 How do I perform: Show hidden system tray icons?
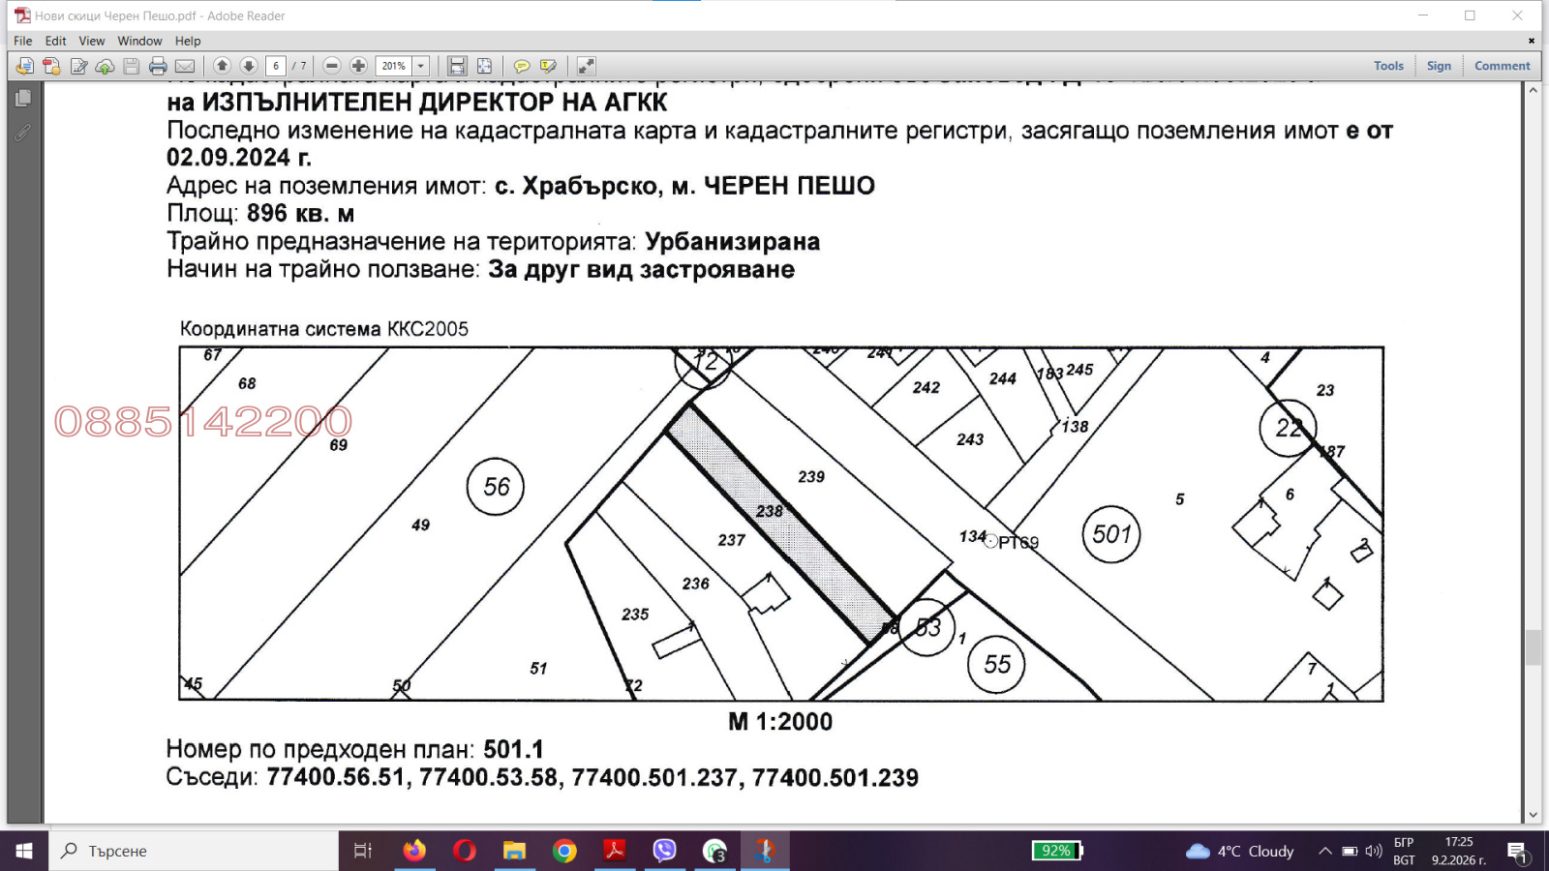pyautogui.click(x=1324, y=851)
